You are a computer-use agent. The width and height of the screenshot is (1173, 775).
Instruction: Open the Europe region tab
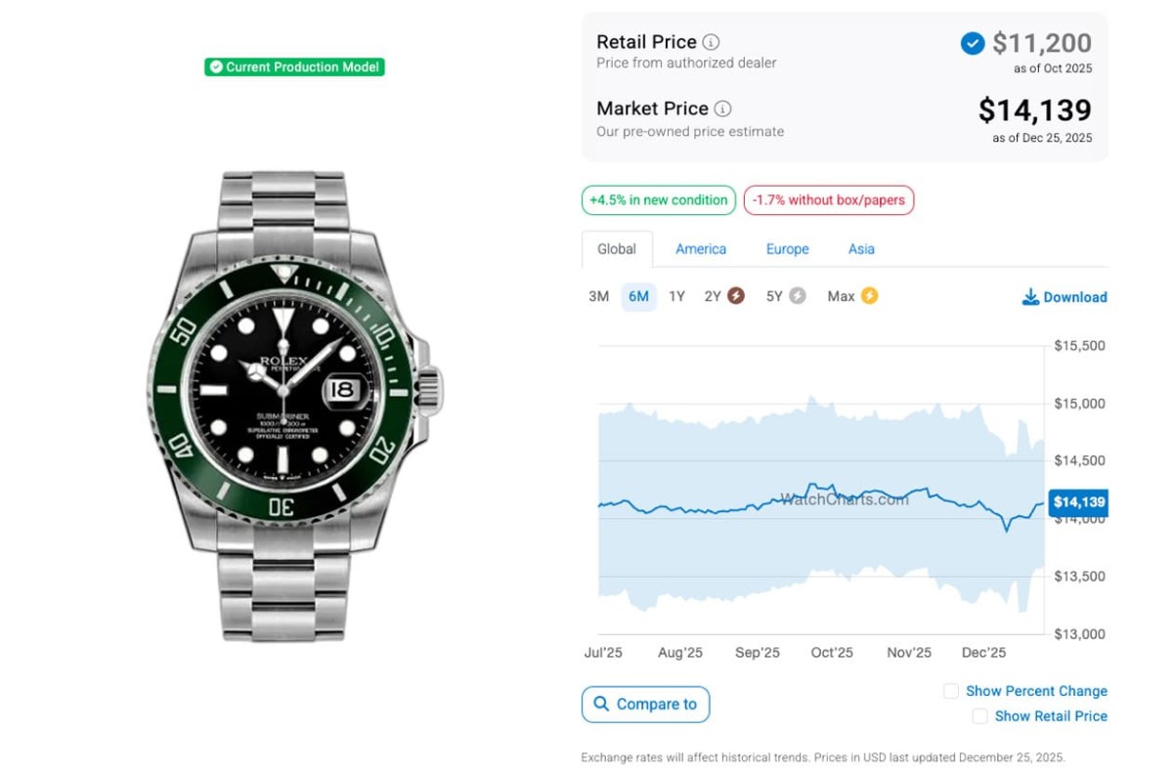tap(787, 249)
